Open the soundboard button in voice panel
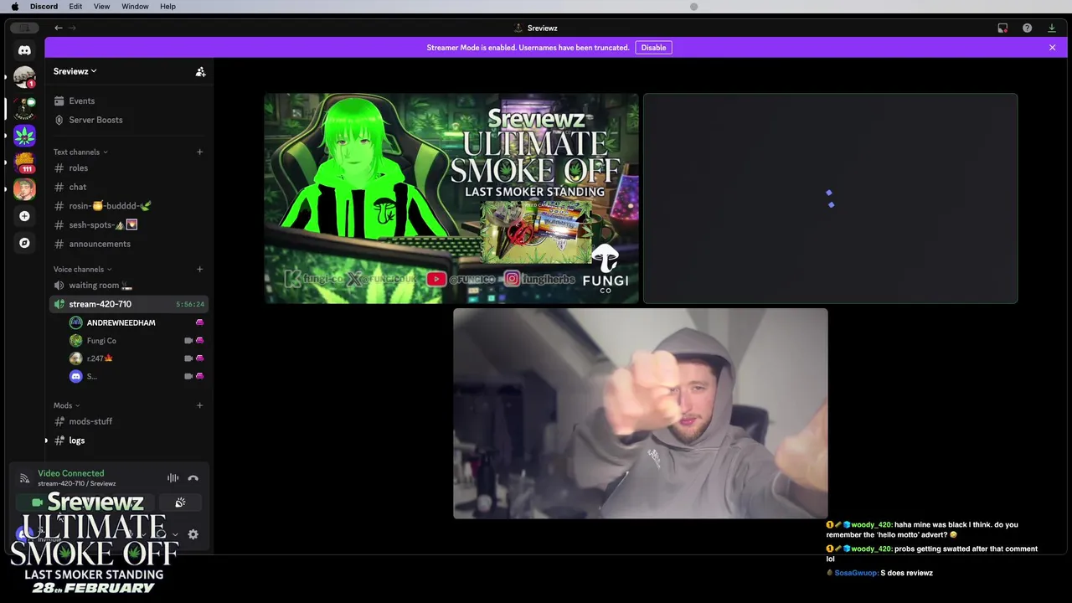The height and width of the screenshot is (603, 1072). tap(179, 502)
